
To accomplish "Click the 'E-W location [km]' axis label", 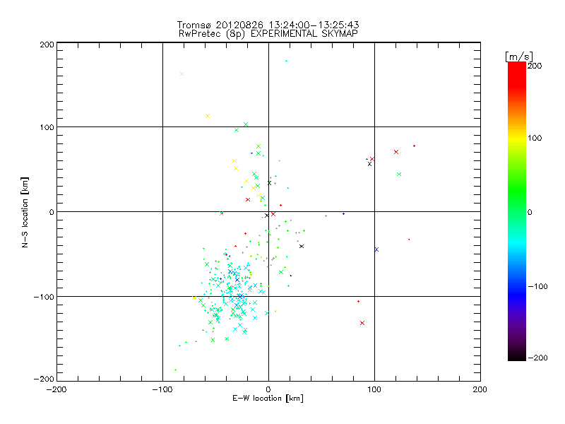I will [268, 398].
